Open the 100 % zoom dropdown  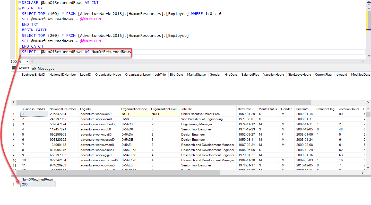click(x=27, y=61)
